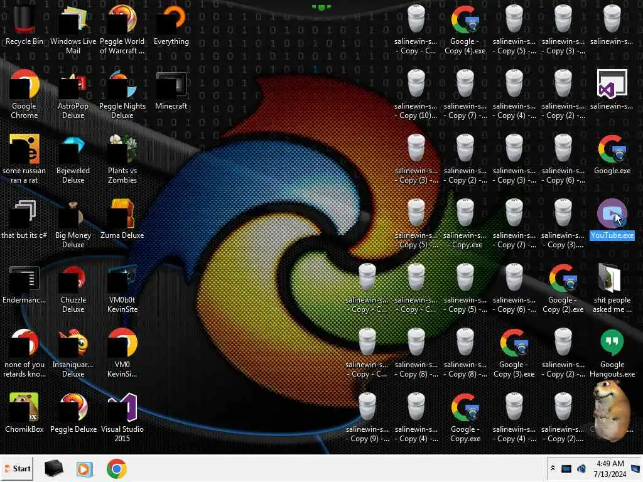The width and height of the screenshot is (643, 482).
Task: Select AstroPop Deluxe icon
Action: pyautogui.click(x=73, y=94)
